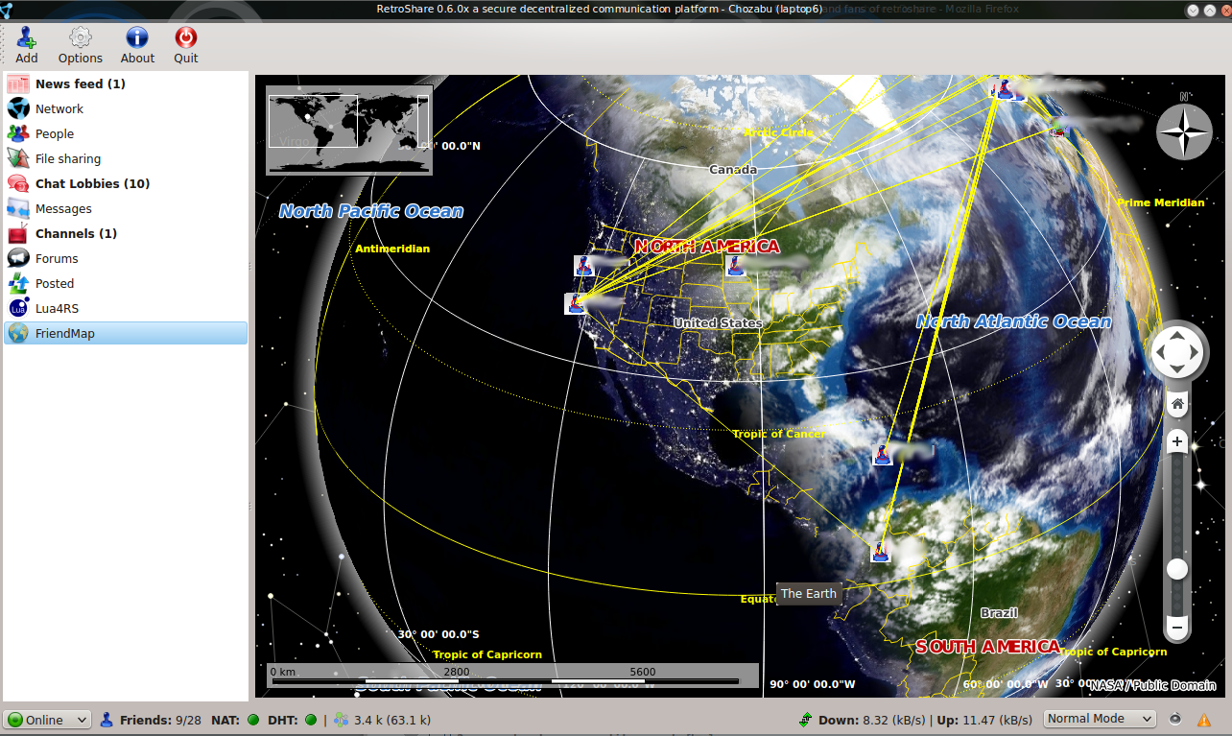Toggle the NAT status indicator
This screenshot has width=1232, height=736.
[252, 719]
